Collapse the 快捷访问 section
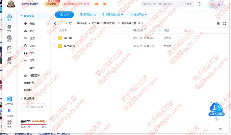This screenshot has width=231, height=135. point(21,98)
